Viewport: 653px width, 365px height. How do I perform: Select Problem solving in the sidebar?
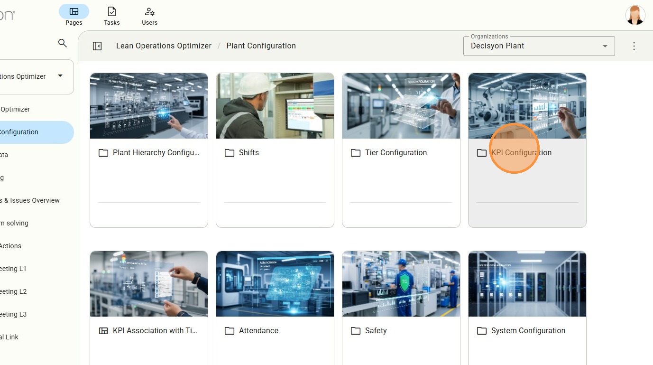[x=14, y=223]
